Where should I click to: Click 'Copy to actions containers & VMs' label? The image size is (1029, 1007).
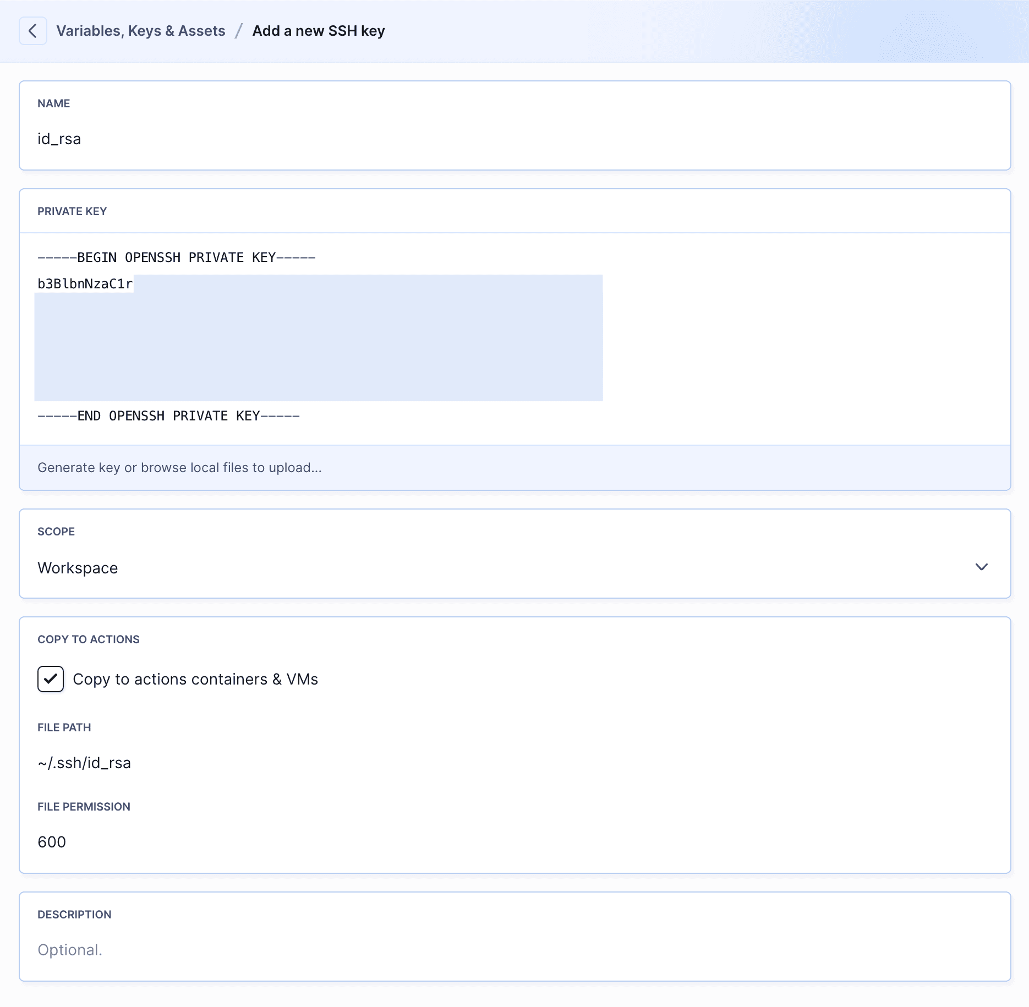[x=195, y=680]
